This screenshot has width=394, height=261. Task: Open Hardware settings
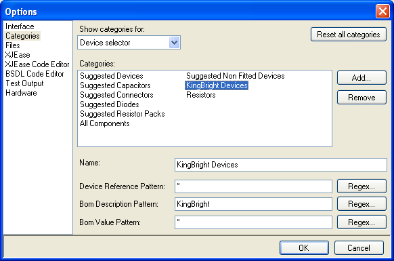point(21,93)
